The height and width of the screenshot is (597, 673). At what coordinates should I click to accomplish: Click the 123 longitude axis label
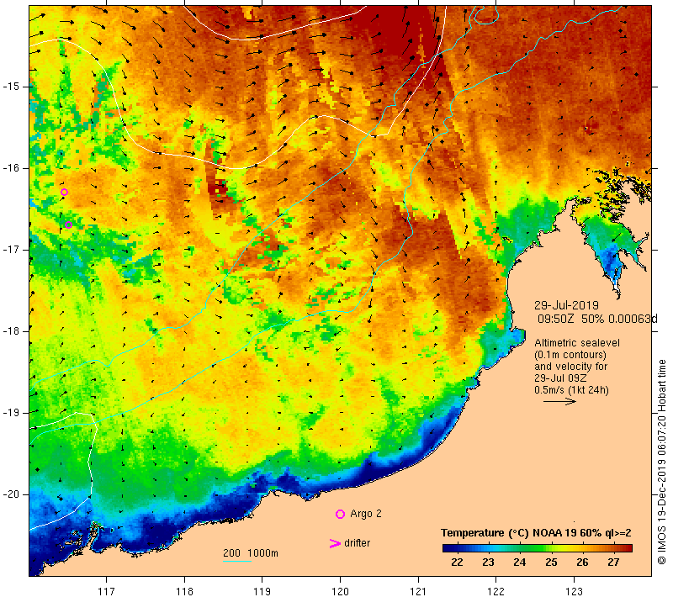click(x=574, y=591)
